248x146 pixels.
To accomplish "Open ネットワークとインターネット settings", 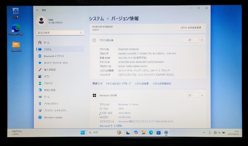I will pos(60,63).
